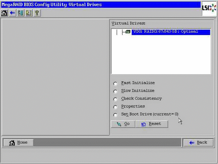
Task: Click the Go button
Action: point(123,124)
